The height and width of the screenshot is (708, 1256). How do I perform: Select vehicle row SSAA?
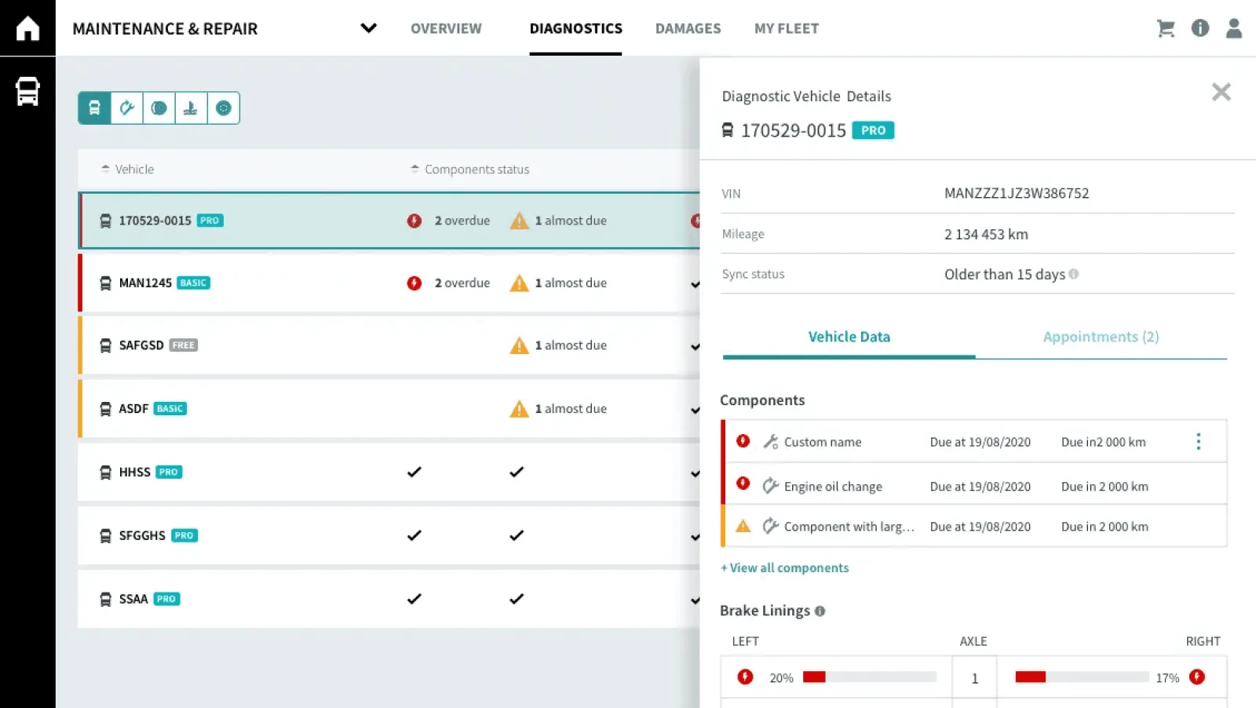[389, 599]
